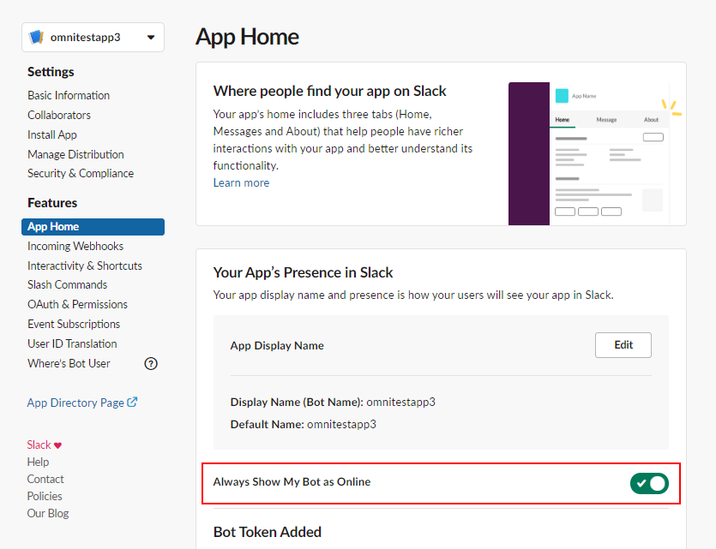Select the 'Display Name (Bot Name): omnitestapp3' text
The image size is (716, 549).
pos(333,403)
